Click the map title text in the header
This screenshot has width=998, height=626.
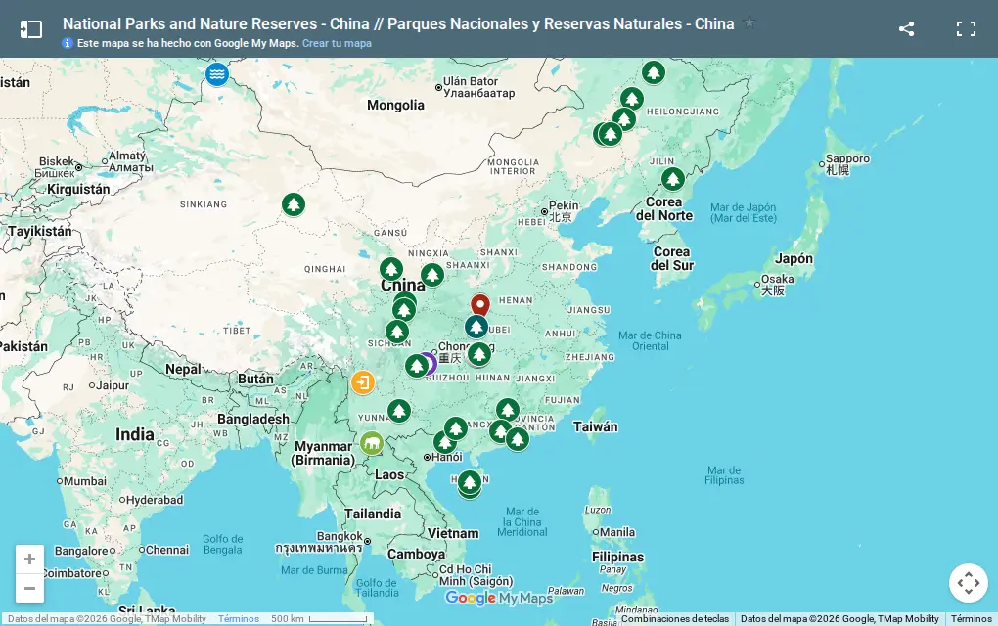398,24
